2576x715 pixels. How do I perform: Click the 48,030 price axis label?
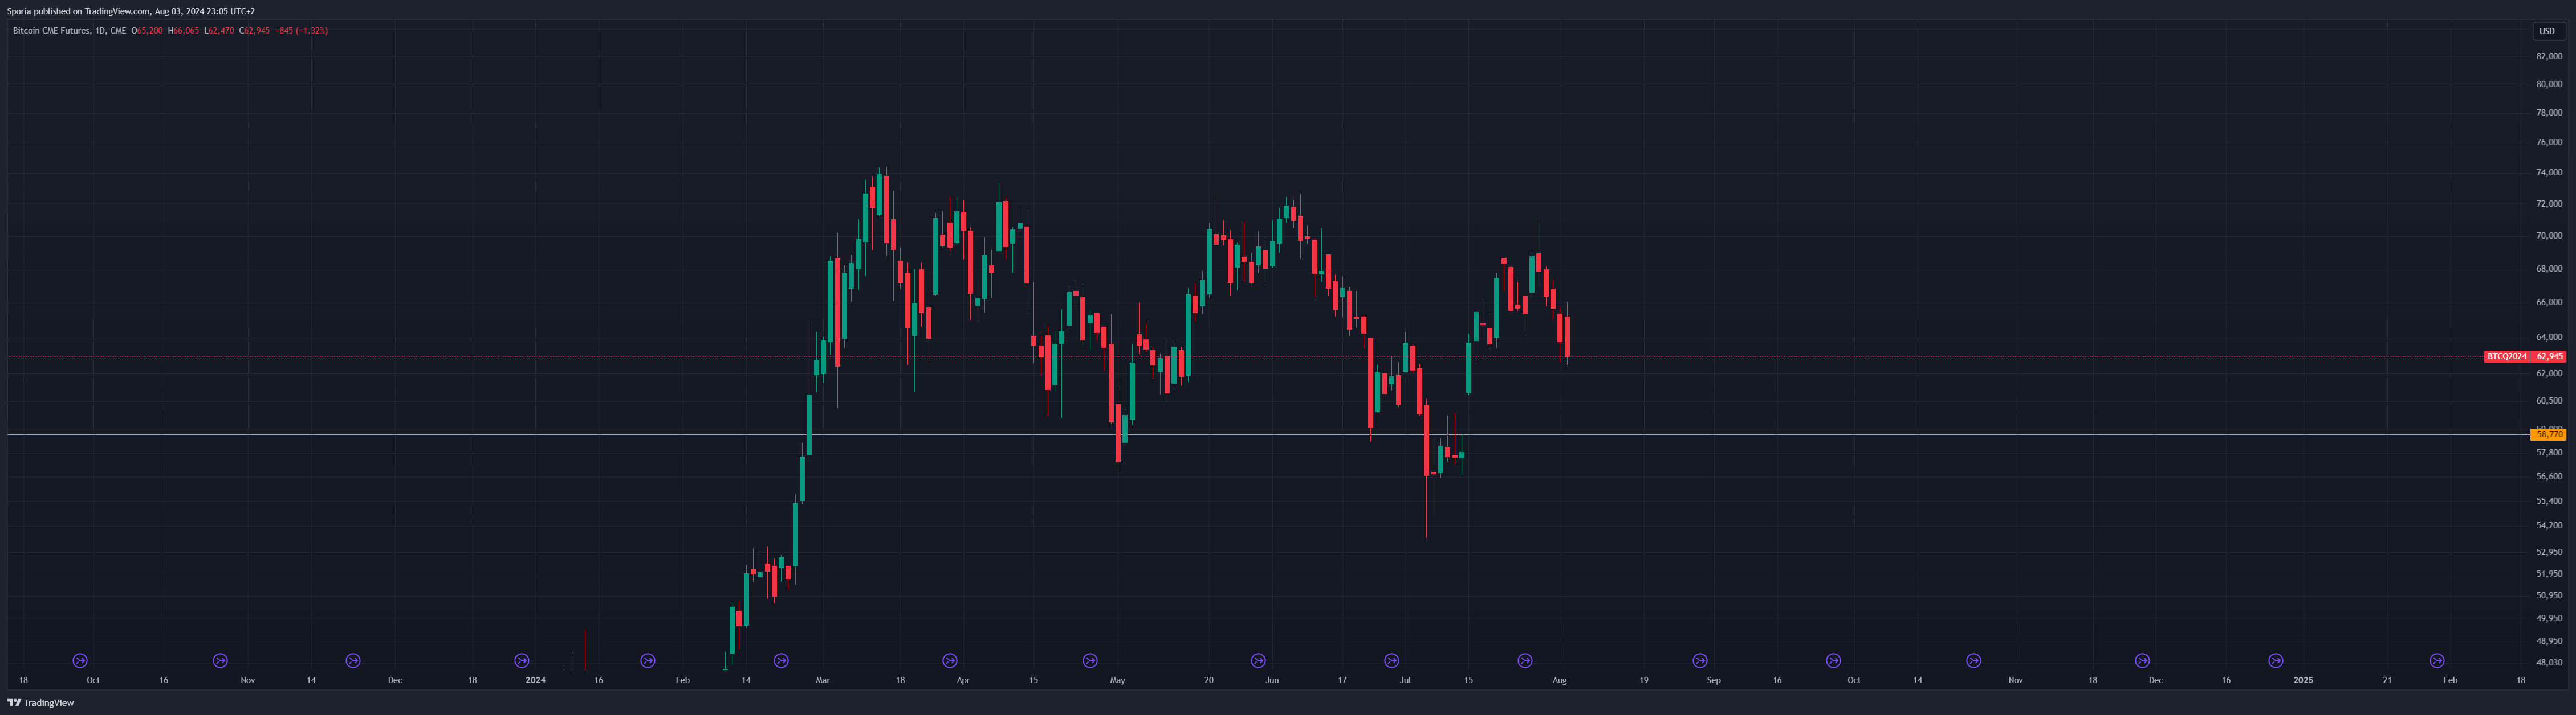(x=2549, y=662)
